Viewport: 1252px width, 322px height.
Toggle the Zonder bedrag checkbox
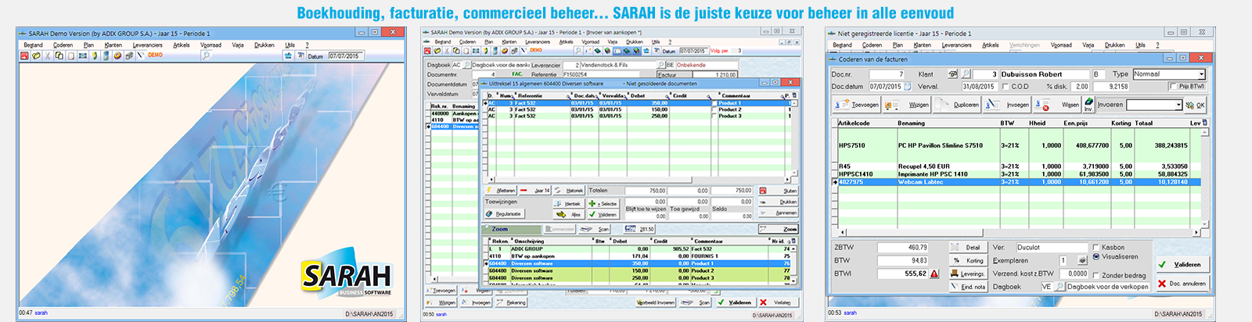point(1095,275)
